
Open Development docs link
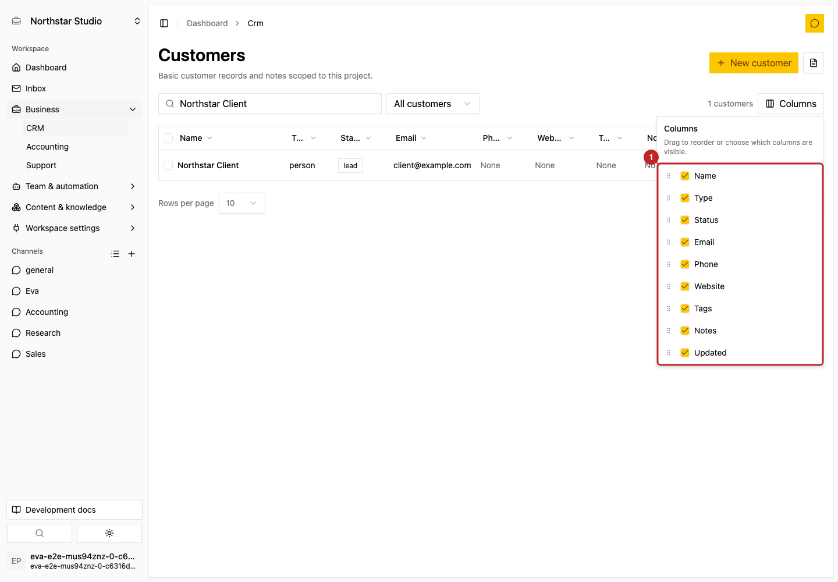[74, 510]
